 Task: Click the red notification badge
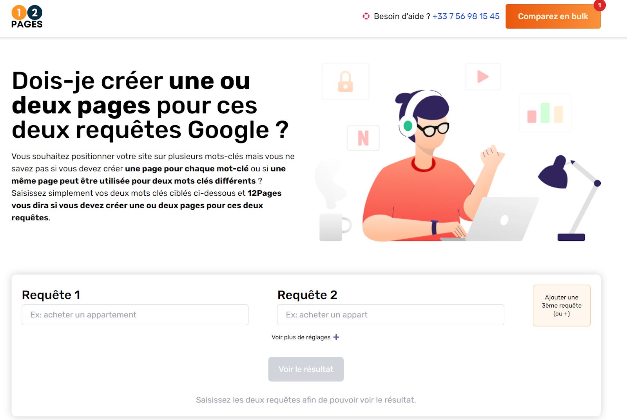tap(599, 5)
